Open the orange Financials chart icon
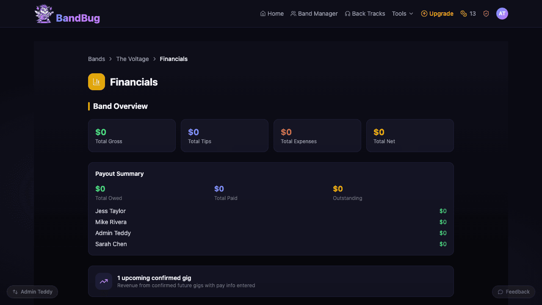The image size is (542, 305). (96, 81)
